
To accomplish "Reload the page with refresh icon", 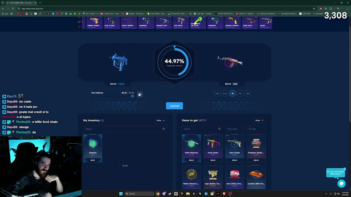I will 13,8.
